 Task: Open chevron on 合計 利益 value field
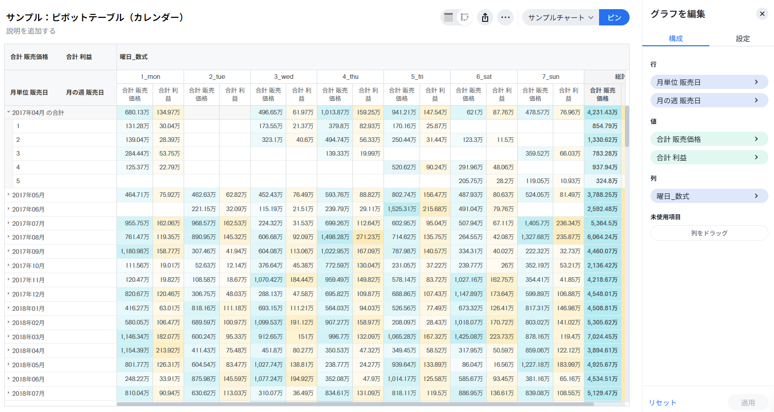[756, 157]
